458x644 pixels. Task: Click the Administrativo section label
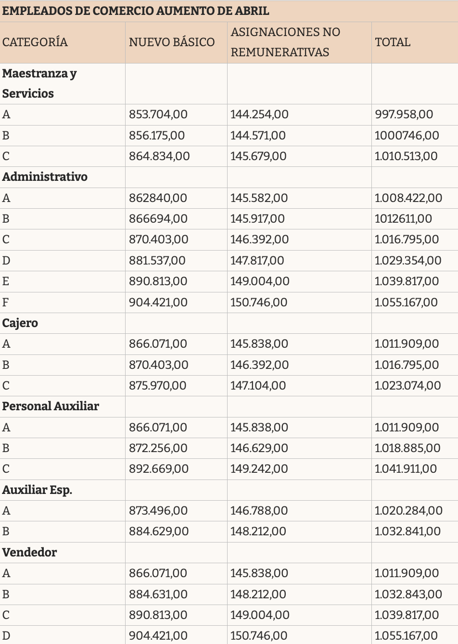pos(45,177)
